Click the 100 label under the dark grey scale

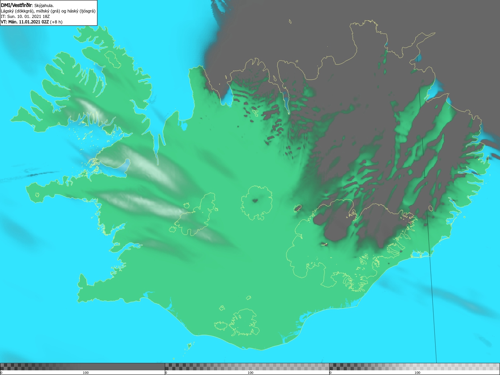coord(86,373)
